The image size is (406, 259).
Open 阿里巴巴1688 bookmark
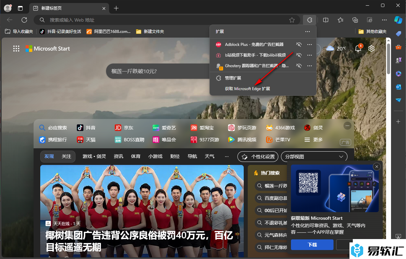tap(108, 31)
